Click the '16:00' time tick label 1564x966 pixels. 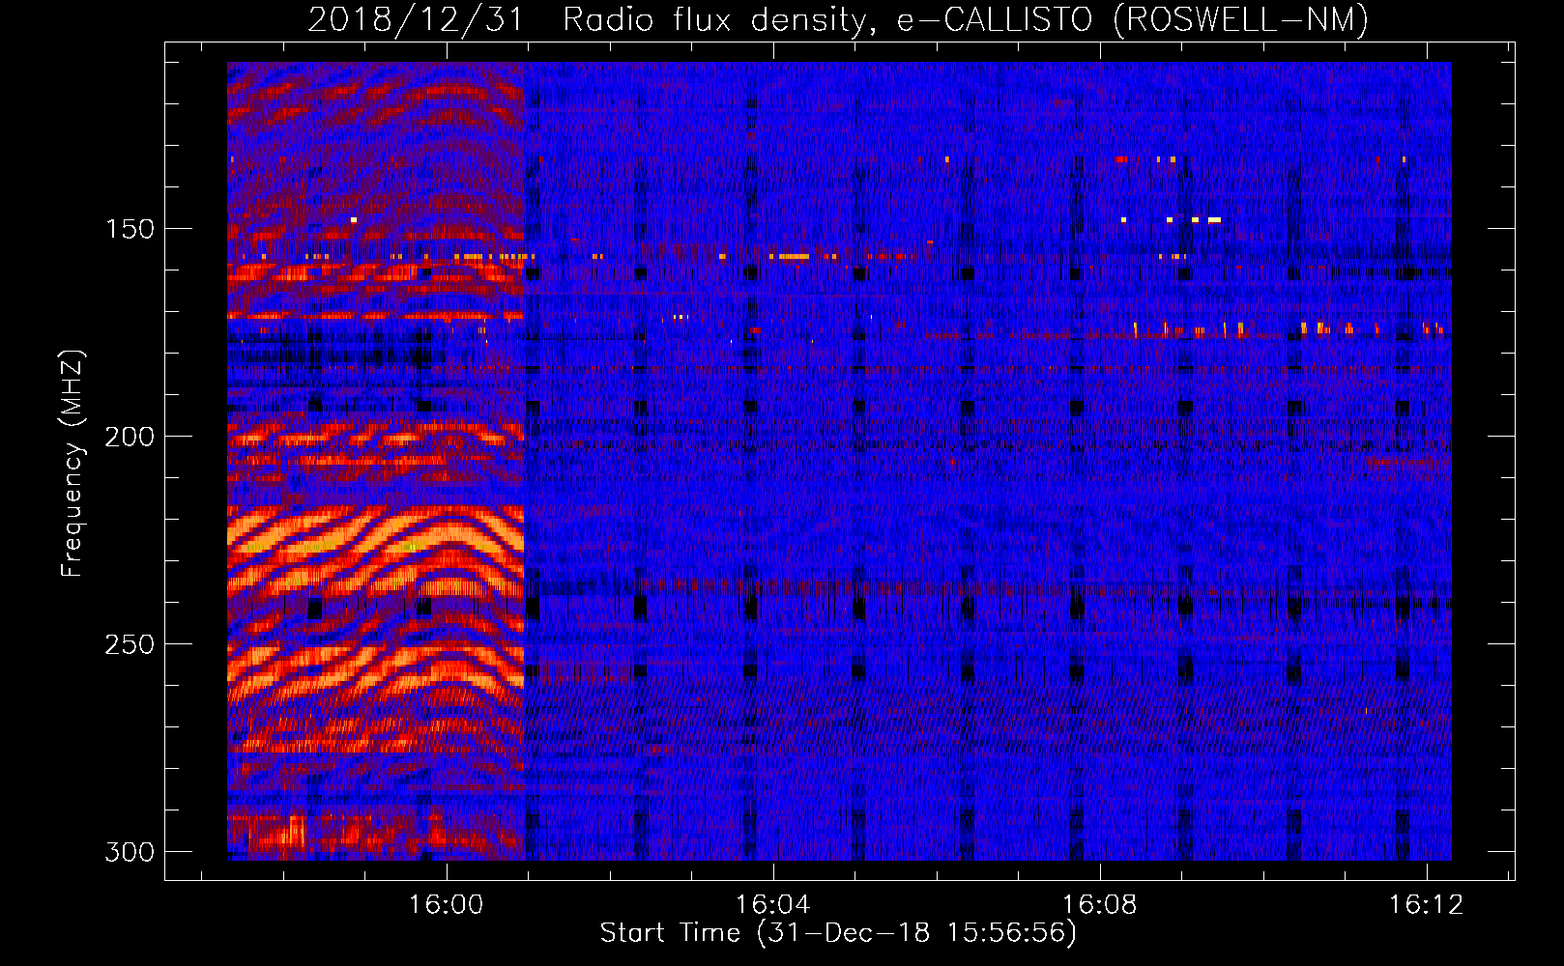tap(446, 905)
